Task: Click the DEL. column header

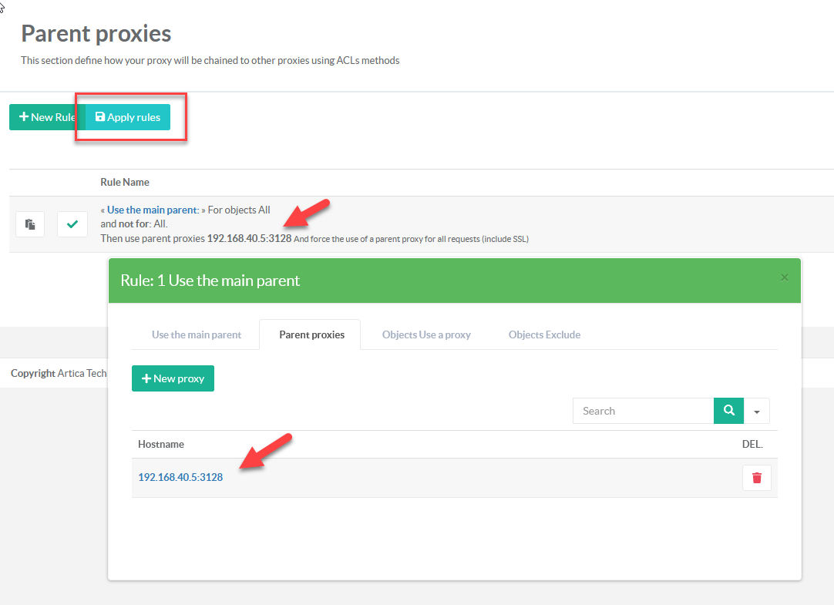Action: [x=752, y=444]
